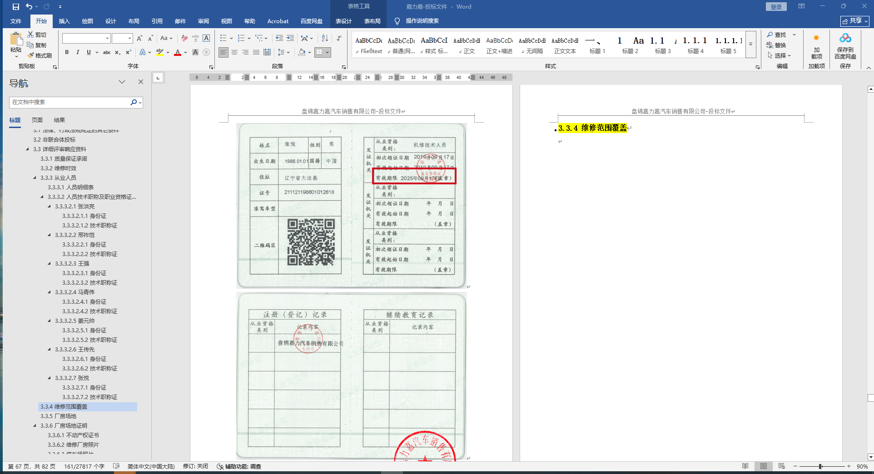Viewport: 874px width, 474px height.
Task: Open the font color dropdown arrow
Action: pos(185,52)
